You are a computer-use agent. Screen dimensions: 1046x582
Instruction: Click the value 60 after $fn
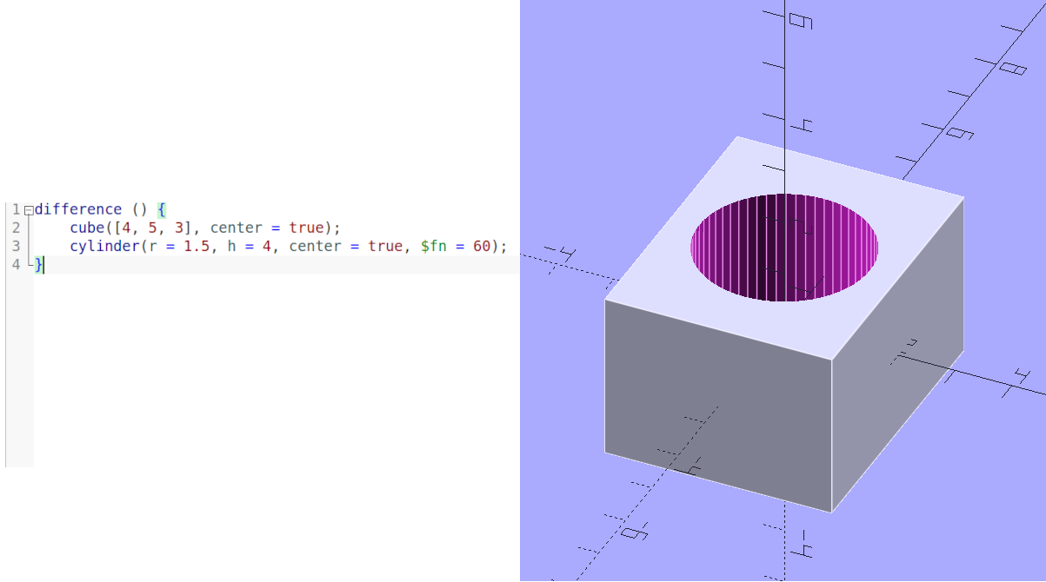481,246
